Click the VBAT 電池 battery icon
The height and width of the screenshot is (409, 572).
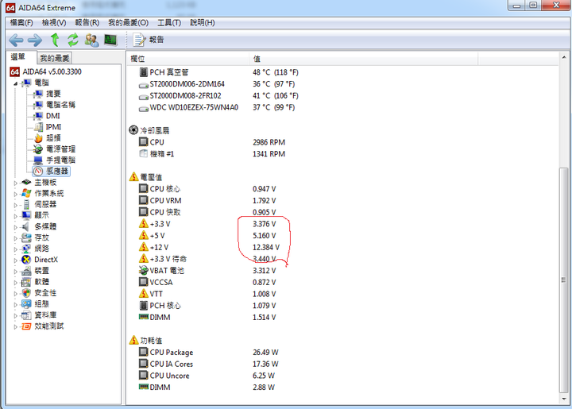pos(143,271)
